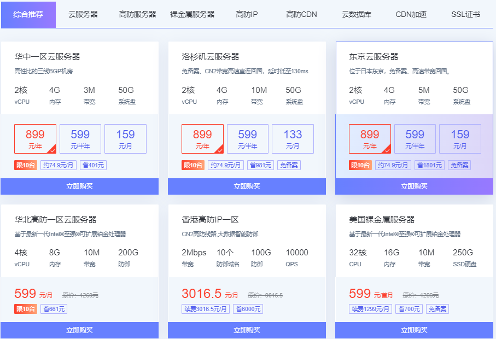Choose 899元/年 plan for 华中一区云服务器
The width and height of the screenshot is (496, 339).
click(35, 139)
